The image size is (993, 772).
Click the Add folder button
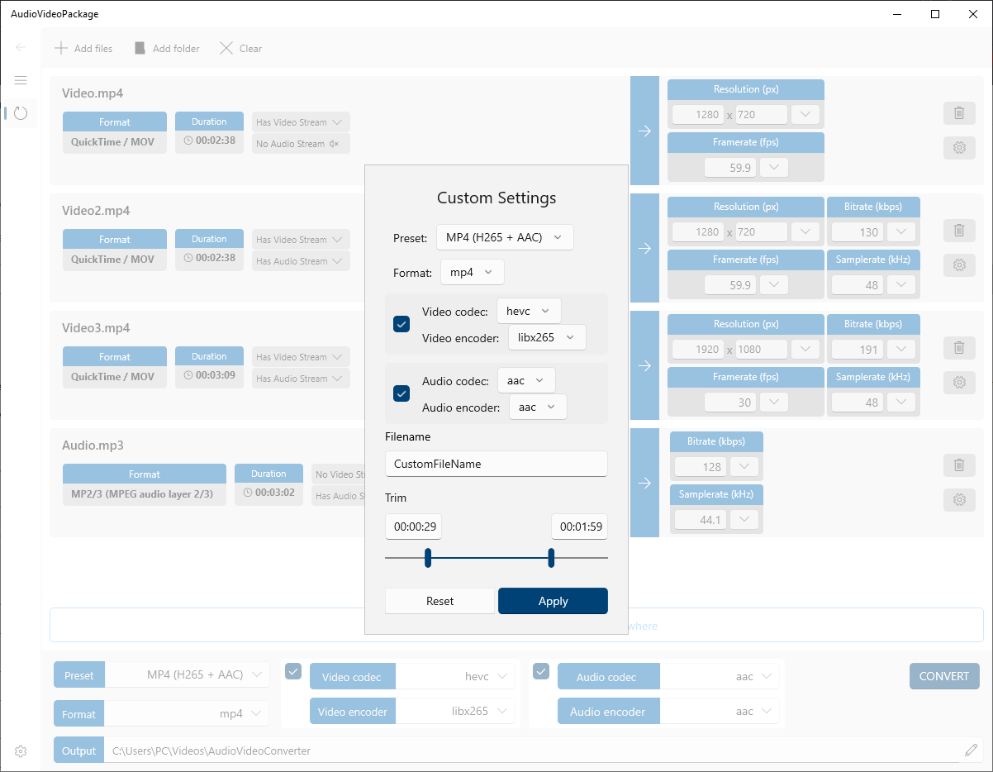pyautogui.click(x=167, y=48)
